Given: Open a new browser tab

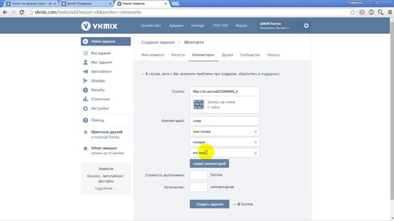Looking at the screenshot, I should [175, 4].
